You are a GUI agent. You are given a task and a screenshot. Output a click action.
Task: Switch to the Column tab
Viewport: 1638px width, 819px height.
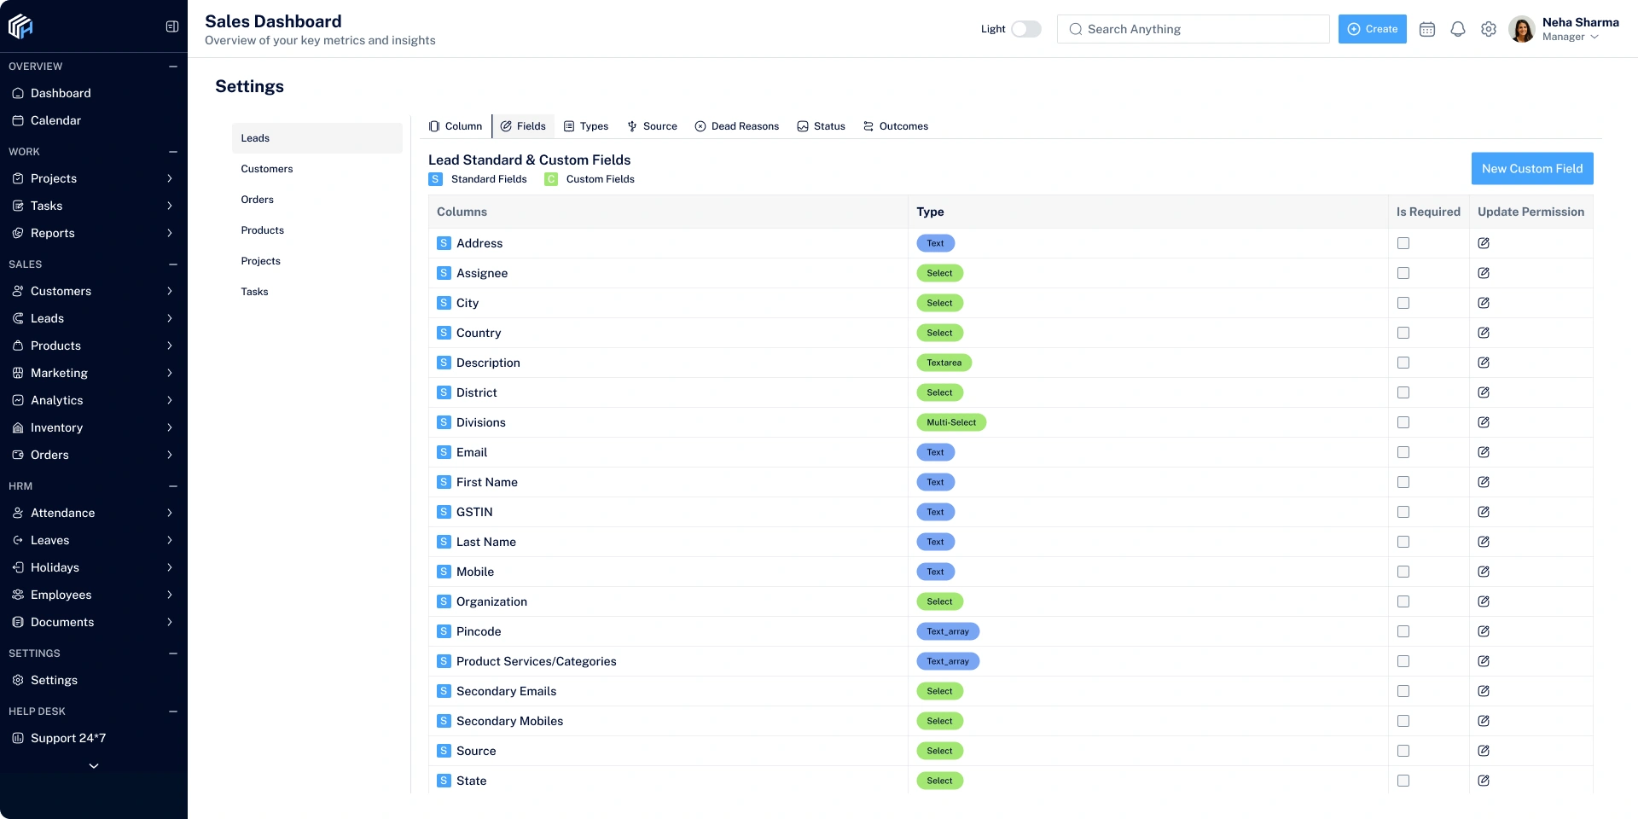click(x=456, y=126)
